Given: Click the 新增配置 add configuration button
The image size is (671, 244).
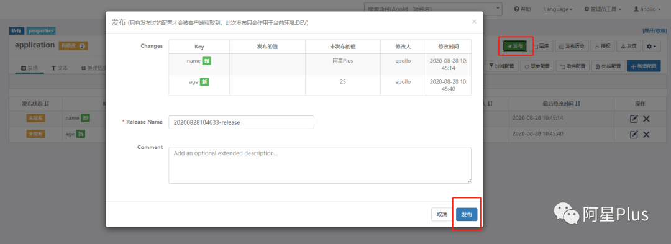Looking at the screenshot, I should click(644, 66).
